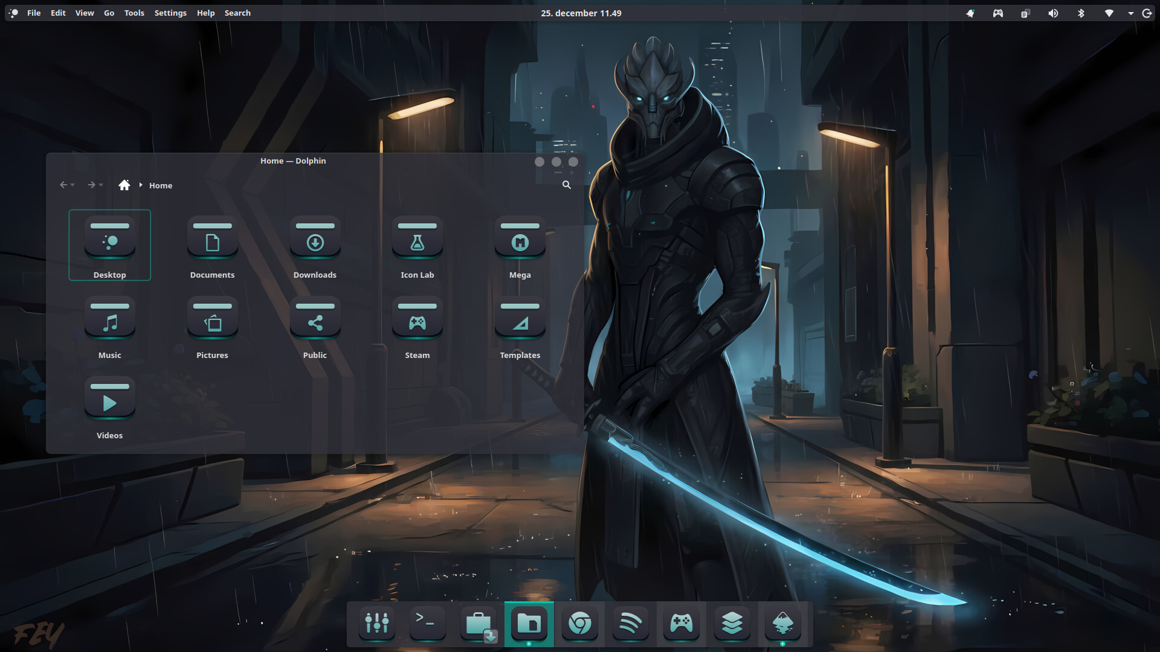Open the terminal from the dock
This screenshot has height=652, width=1160.
[427, 623]
